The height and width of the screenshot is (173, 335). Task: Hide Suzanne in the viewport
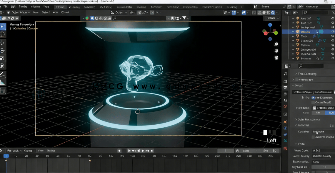tap(333, 58)
